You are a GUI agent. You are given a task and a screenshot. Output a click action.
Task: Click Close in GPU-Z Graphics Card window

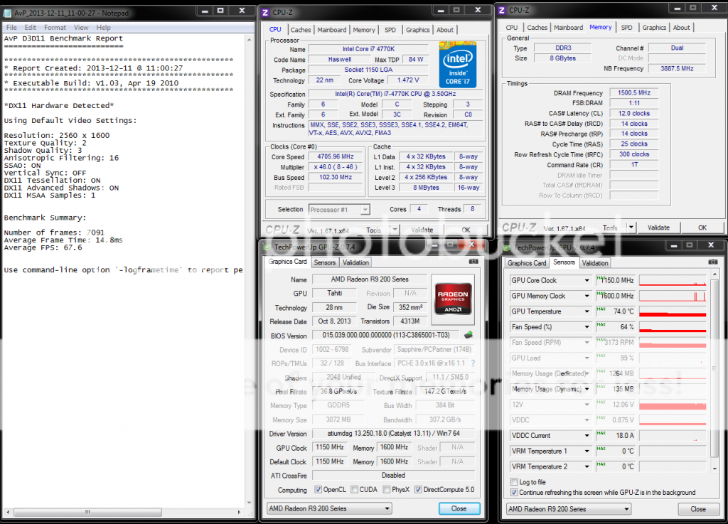459,508
